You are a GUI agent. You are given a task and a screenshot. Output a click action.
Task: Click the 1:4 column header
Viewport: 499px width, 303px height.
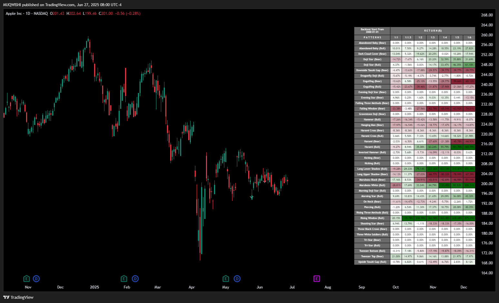pos(445,38)
